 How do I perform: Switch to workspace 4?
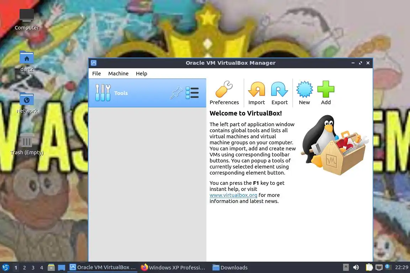[x=42, y=268]
